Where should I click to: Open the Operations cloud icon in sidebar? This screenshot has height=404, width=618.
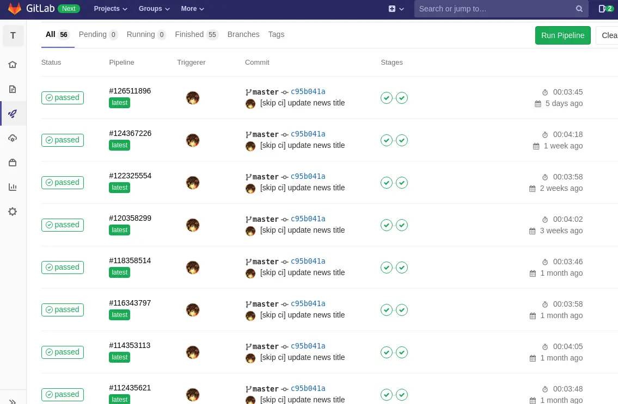13,138
